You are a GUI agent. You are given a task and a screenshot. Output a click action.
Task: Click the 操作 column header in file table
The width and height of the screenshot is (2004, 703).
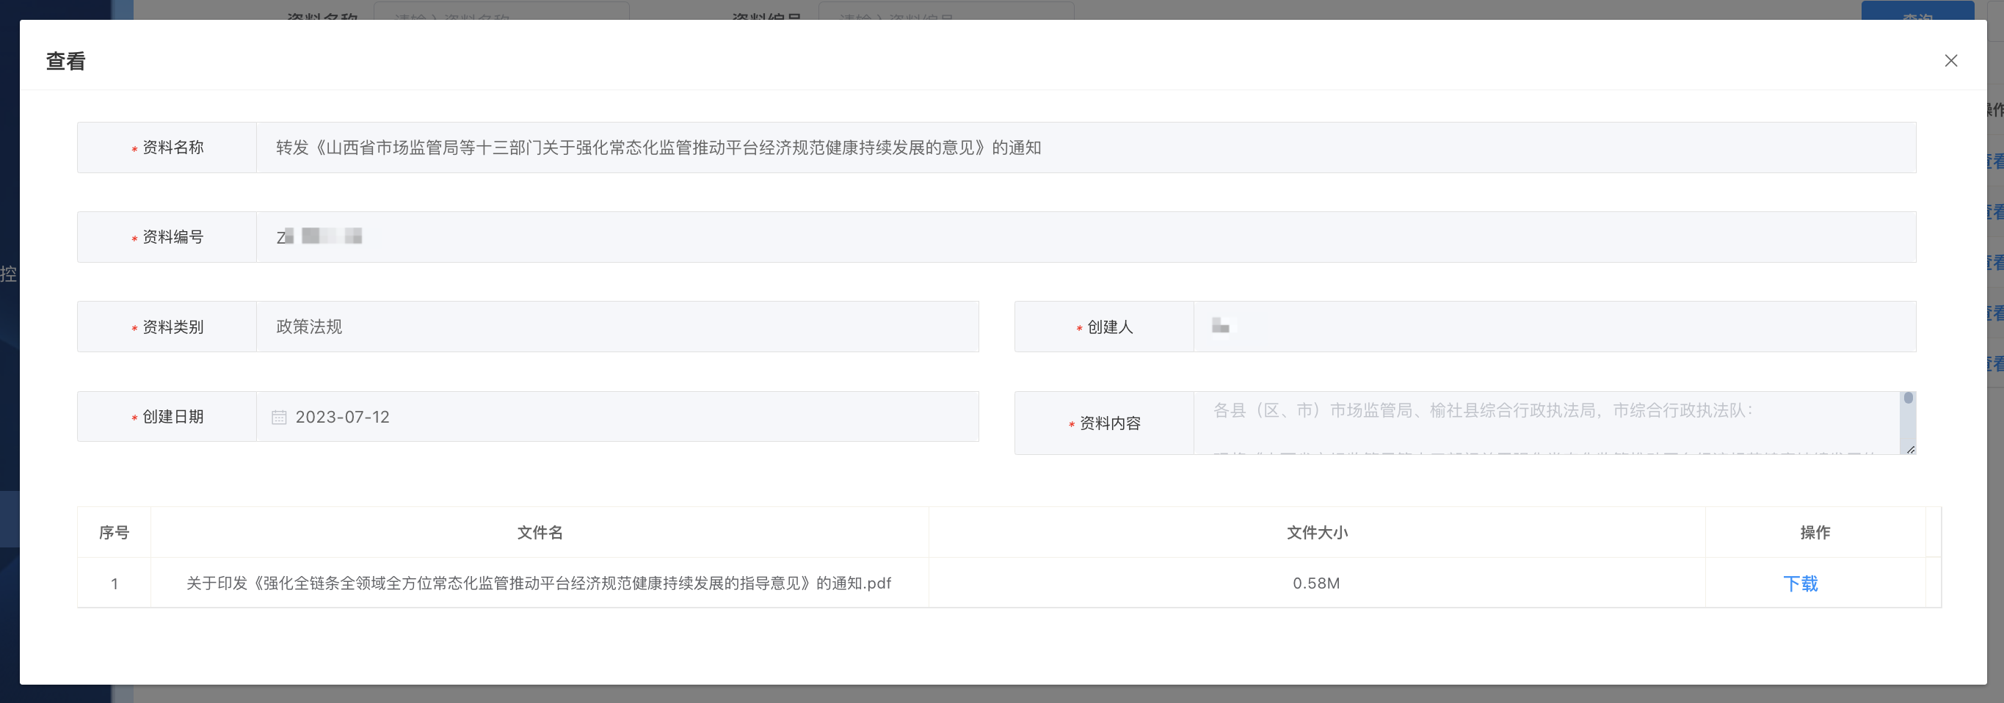(x=1814, y=533)
